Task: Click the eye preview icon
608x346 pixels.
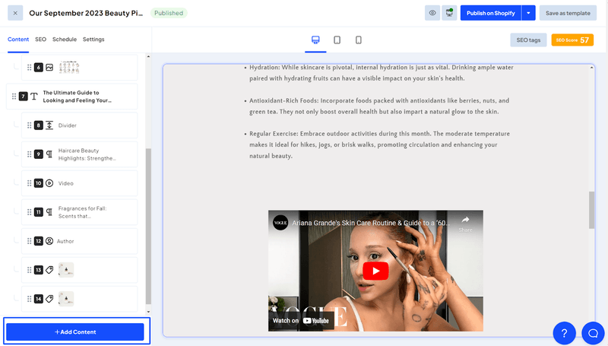Action: [x=432, y=13]
